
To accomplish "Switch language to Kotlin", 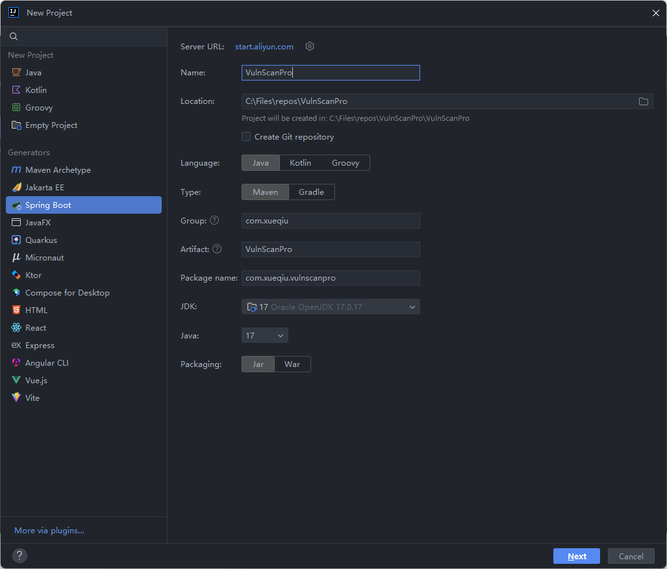I will (300, 163).
